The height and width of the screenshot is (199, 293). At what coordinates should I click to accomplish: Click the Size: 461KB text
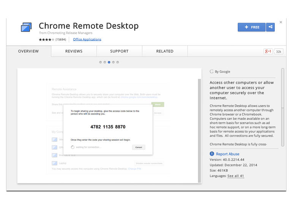coord(219,171)
